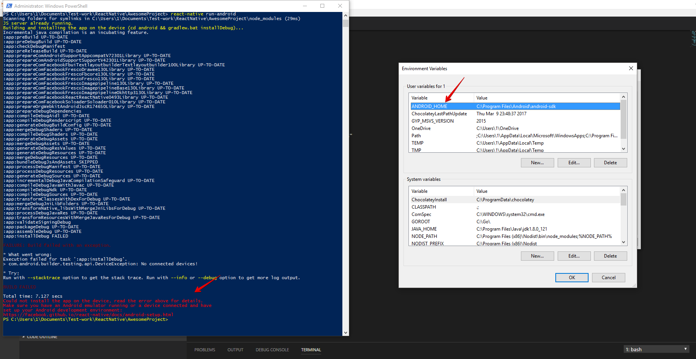696x359 pixels.
Task: Click user variables scrollbar up arrow
Action: [623, 97]
